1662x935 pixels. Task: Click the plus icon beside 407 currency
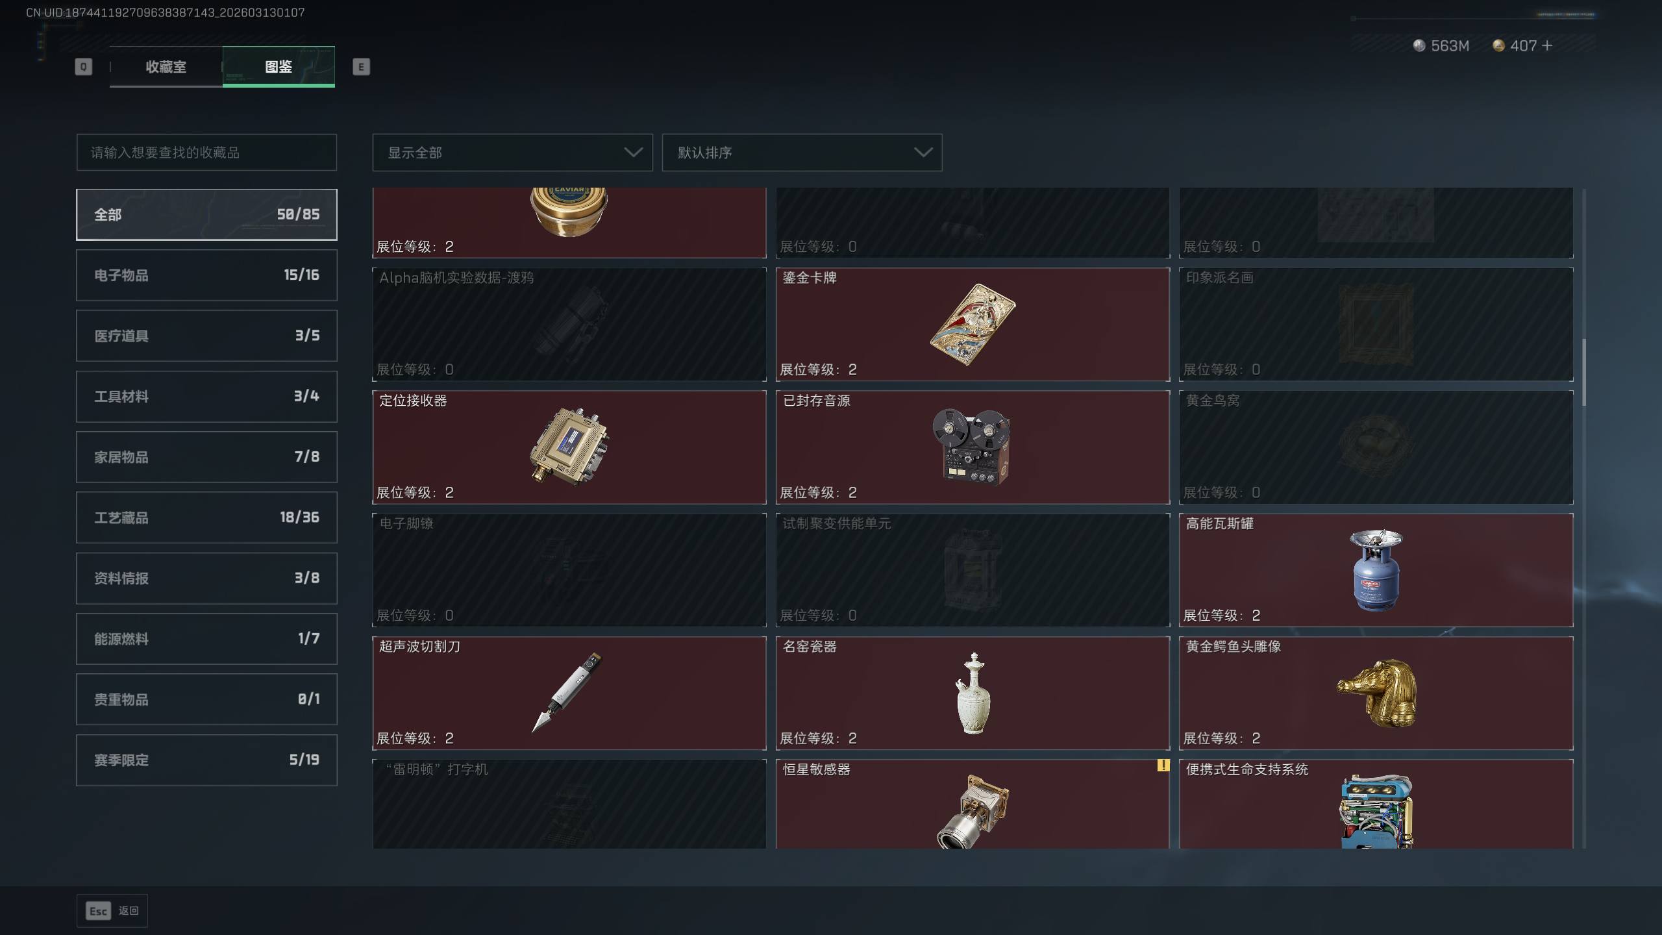1547,45
